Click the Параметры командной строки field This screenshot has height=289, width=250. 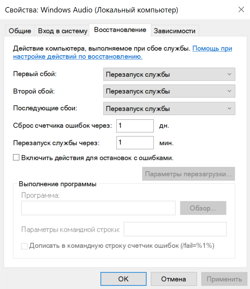coord(175,229)
